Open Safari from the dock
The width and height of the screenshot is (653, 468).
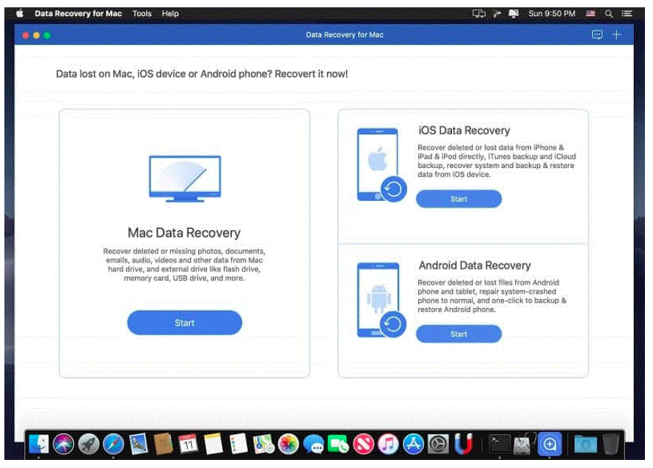tap(114, 445)
